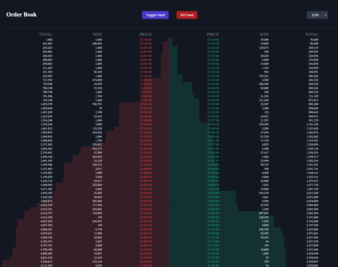Click the TOTAL header above red prices
338x267 pixels.
pyautogui.click(x=45, y=34)
